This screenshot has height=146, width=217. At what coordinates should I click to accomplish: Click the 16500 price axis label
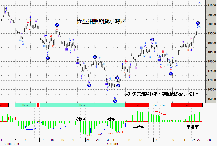pos(212,90)
